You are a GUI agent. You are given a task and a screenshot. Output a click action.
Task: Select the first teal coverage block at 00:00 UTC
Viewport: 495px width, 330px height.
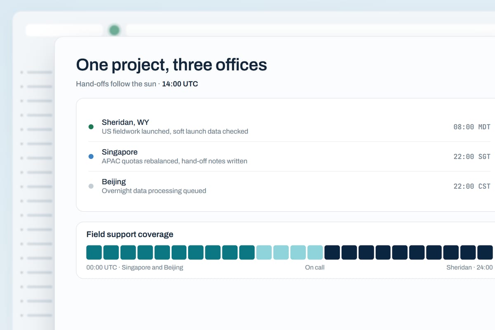coord(94,252)
